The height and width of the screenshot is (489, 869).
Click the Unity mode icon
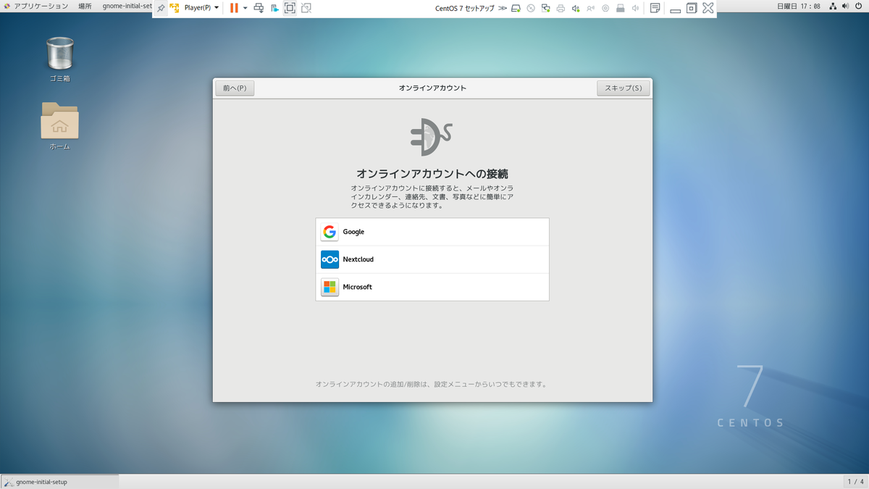click(306, 8)
